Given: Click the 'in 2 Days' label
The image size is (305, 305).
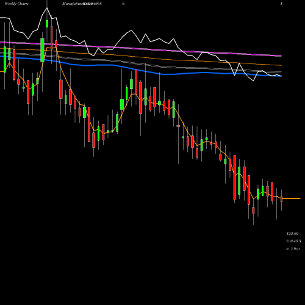Looking at the screenshot, I should click(293, 249).
